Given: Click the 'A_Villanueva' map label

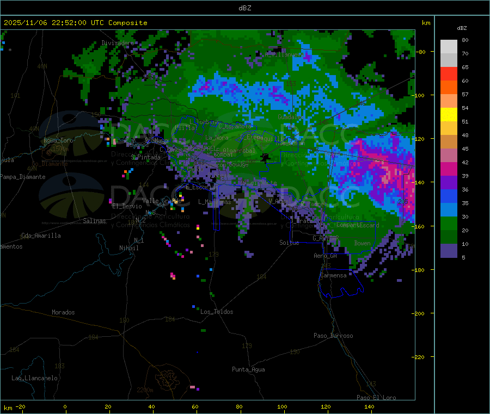Looking at the screenshot, I should click(284, 54).
